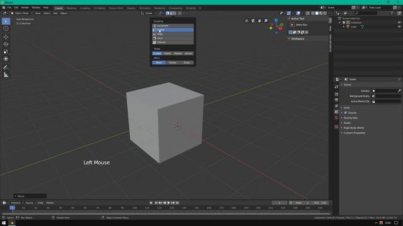Image resolution: width=403 pixels, height=226 pixels.
Task: Open the Edit menu
Action: click(16, 8)
